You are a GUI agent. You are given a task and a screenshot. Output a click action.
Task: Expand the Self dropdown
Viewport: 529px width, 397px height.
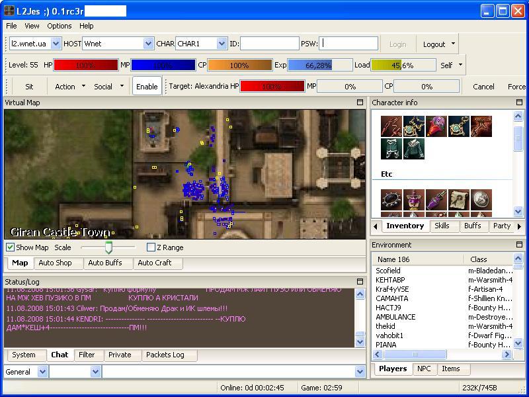coord(460,65)
